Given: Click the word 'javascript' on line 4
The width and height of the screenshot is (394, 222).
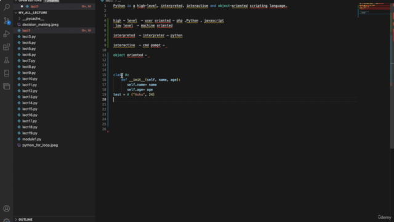Looking at the screenshot, I should 214,20.
